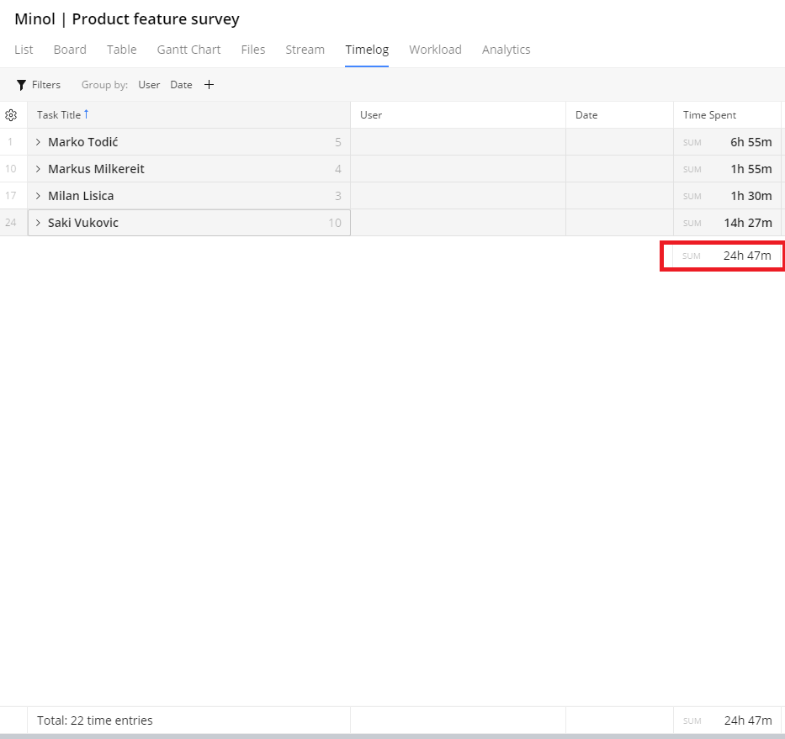The image size is (785, 739).
Task: Open the Stream tab
Action: (x=305, y=50)
